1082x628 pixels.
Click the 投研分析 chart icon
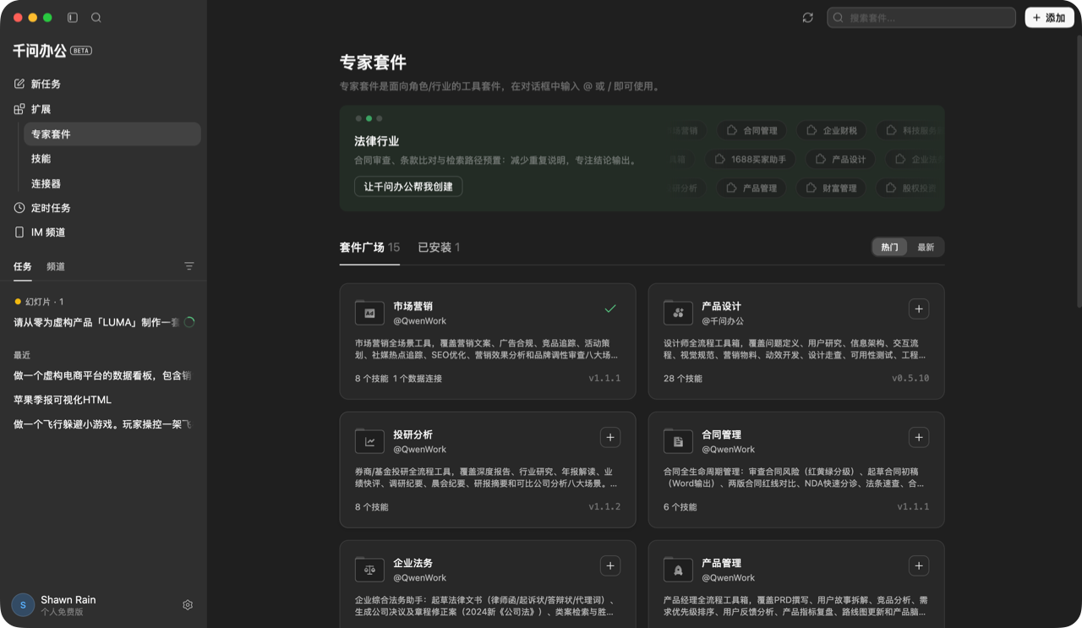[x=369, y=441]
